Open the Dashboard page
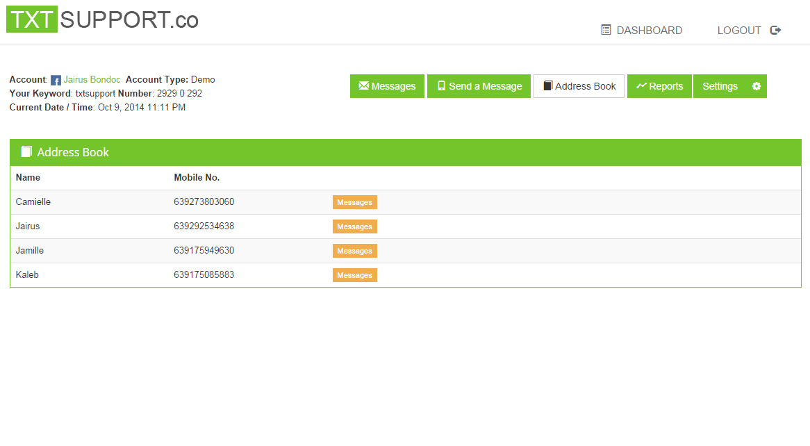The width and height of the screenshot is (810, 446). [649, 31]
